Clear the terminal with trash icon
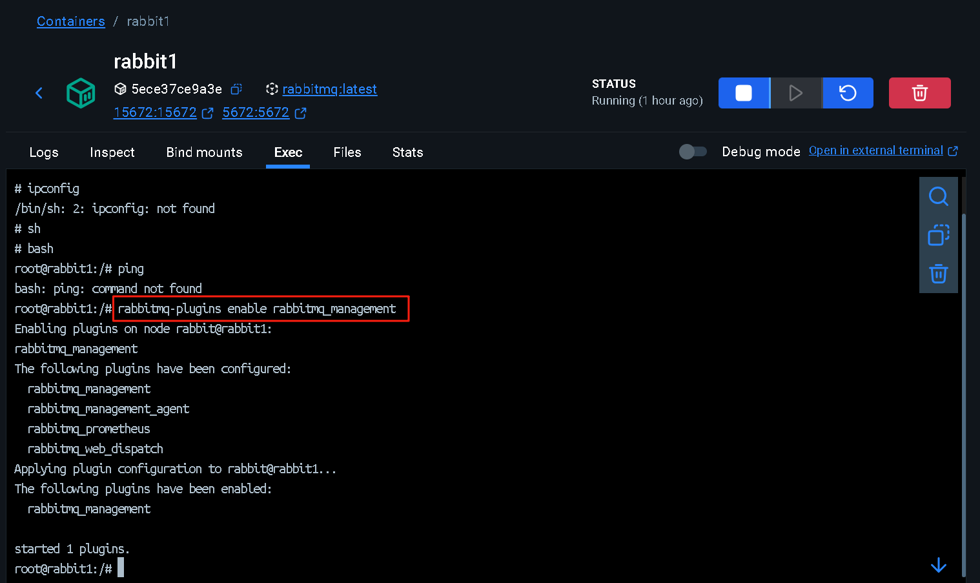The width and height of the screenshot is (980, 583). pyautogui.click(x=938, y=274)
